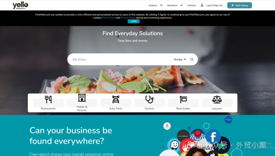The image size is (275, 156).
Task: Click the user profile icon
Action: (202, 5)
